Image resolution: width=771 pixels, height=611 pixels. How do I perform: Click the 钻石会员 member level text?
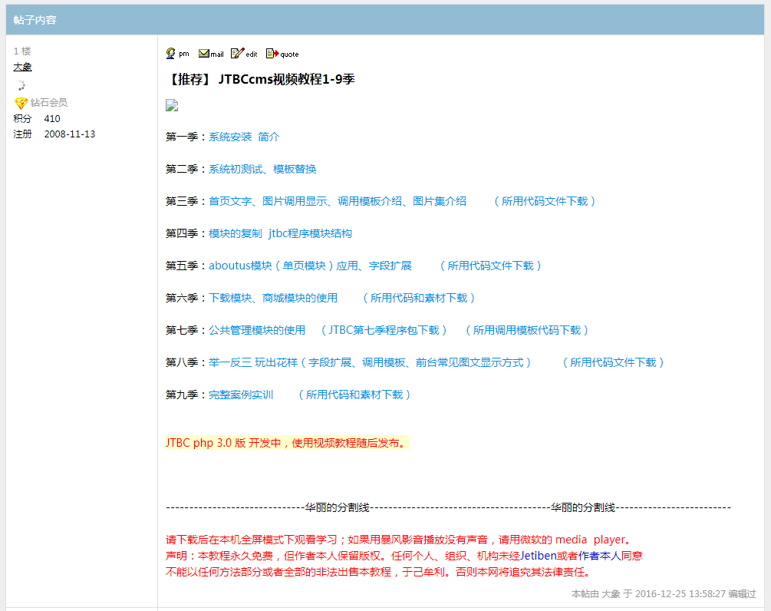coord(48,103)
